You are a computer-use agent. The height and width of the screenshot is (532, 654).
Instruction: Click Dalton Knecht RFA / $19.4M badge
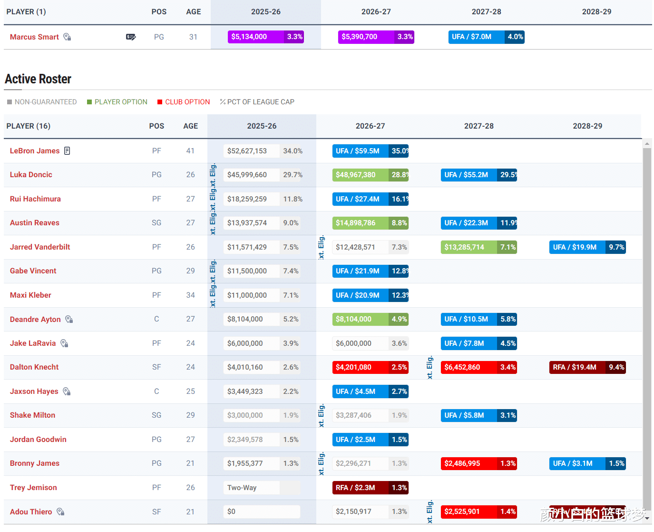(587, 367)
